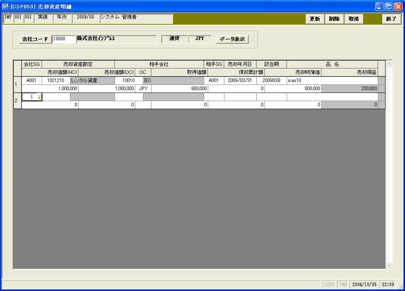The image size is (405, 291).
Task: Click the データ表示 data display button
Action: click(x=232, y=39)
